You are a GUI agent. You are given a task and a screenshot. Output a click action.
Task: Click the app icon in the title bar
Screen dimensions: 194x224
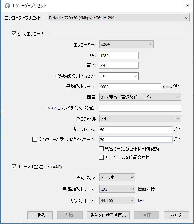(7, 6)
